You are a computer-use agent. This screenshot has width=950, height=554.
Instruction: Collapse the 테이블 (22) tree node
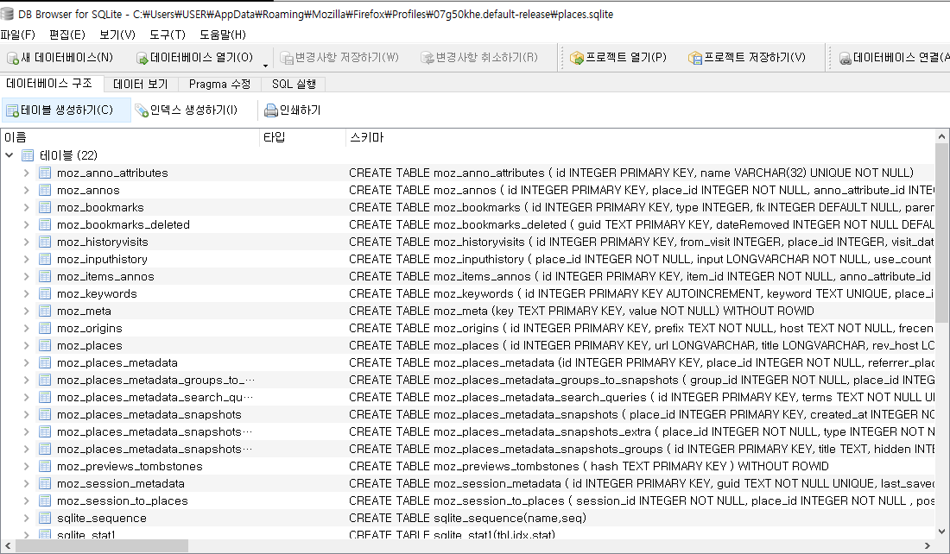(x=9, y=155)
